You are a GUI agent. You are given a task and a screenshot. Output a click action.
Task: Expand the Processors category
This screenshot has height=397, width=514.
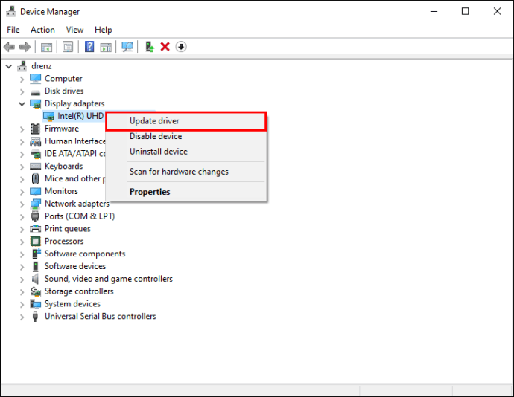tap(22, 242)
